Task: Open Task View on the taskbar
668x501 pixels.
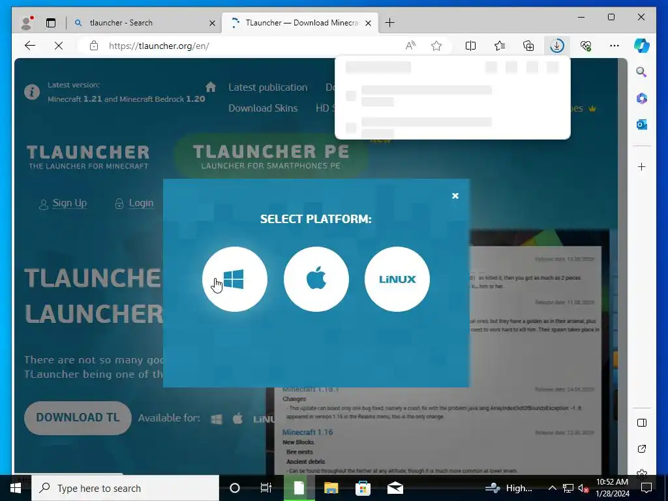Action: point(266,488)
